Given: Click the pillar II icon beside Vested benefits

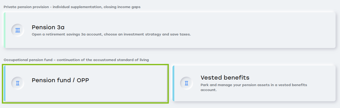Looking at the screenshot, I should coord(187,83).
